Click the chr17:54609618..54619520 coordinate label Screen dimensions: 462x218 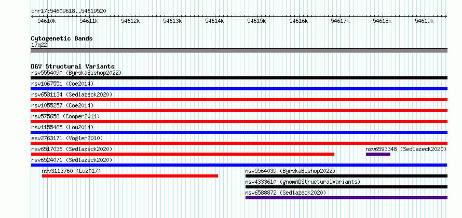click(69, 11)
